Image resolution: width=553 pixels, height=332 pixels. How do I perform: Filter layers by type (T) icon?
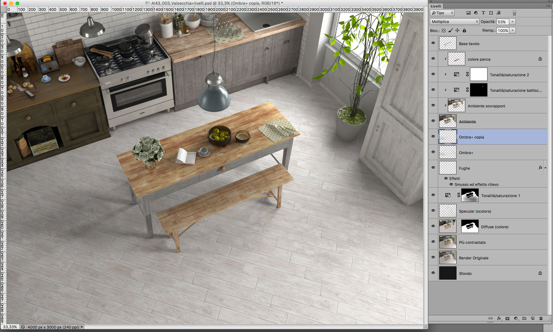point(483,13)
